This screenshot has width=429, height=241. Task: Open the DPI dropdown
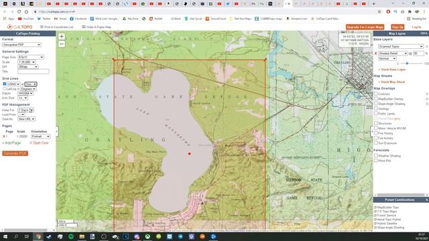[x=28, y=67]
